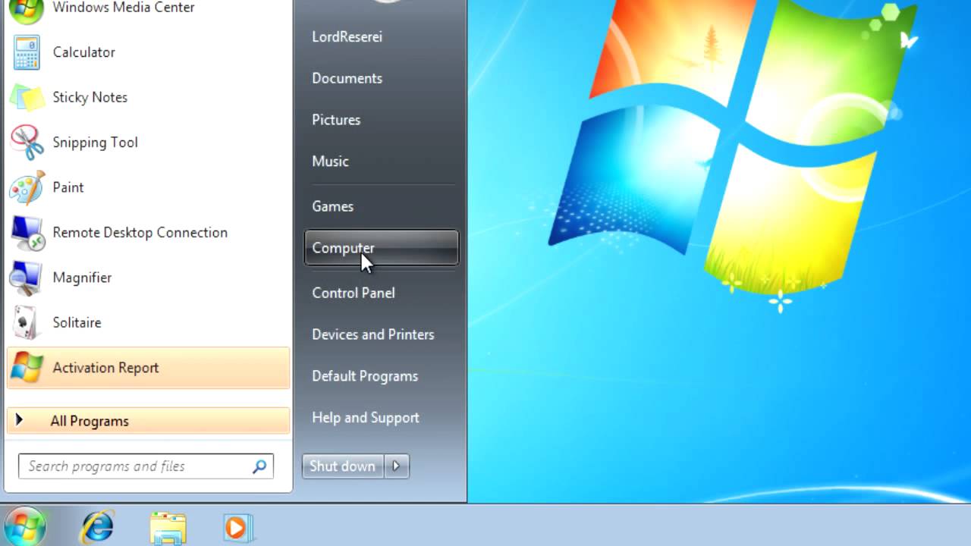Image resolution: width=971 pixels, height=546 pixels.
Task: Expand the All Programs list
Action: pos(148,421)
